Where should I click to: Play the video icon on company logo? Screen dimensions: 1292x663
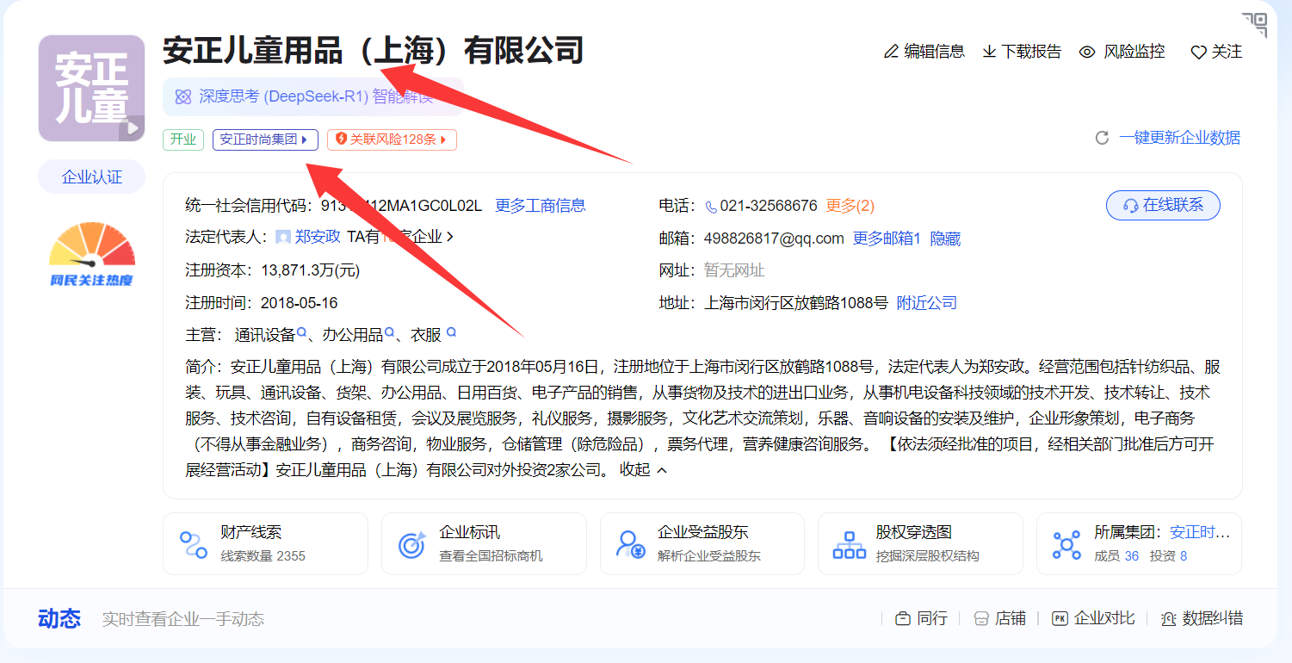pyautogui.click(x=132, y=128)
